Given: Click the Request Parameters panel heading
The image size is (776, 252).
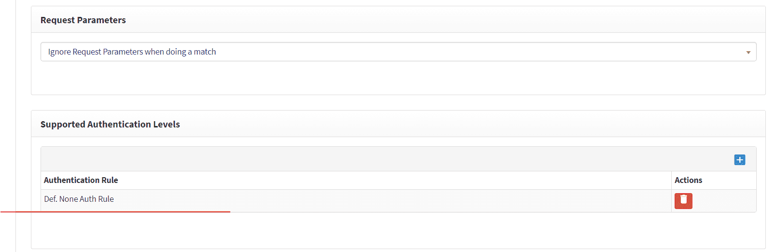Looking at the screenshot, I should click(x=83, y=20).
